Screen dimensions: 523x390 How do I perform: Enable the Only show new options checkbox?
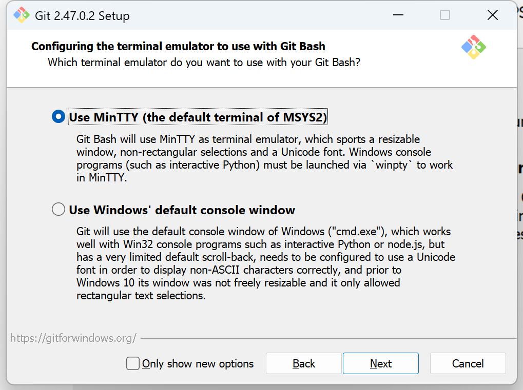pos(133,363)
